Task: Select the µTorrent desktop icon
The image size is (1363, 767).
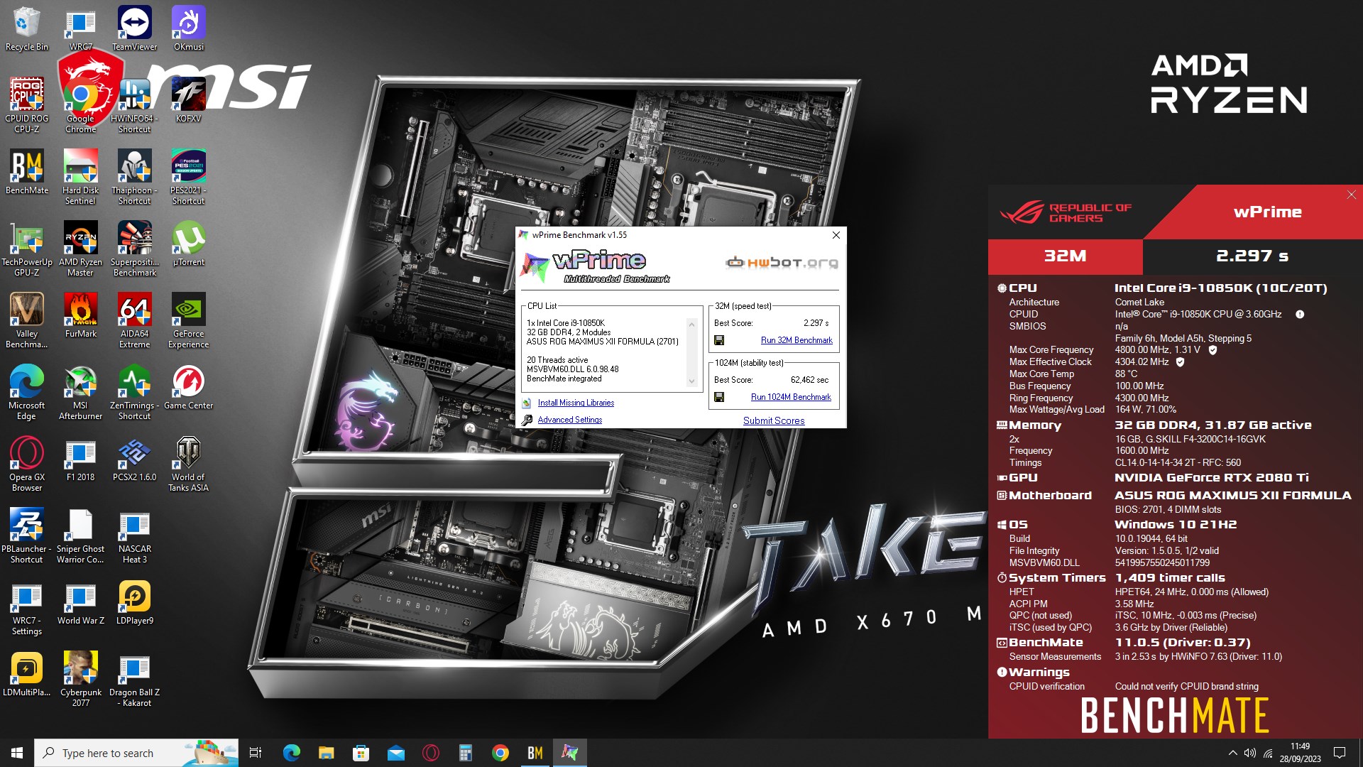Action: tap(189, 244)
